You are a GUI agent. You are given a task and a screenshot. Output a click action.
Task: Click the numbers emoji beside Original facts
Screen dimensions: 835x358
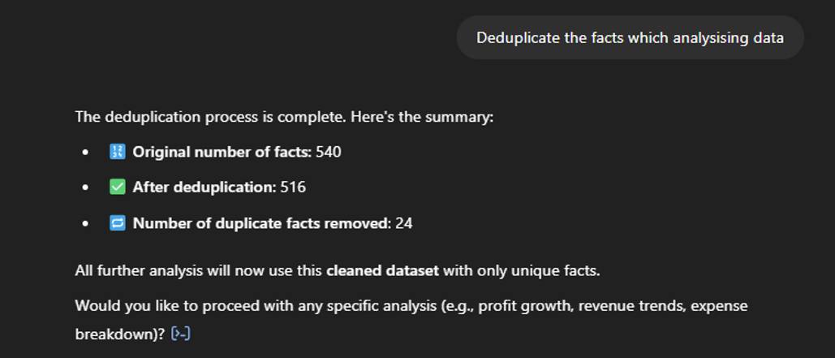(117, 152)
